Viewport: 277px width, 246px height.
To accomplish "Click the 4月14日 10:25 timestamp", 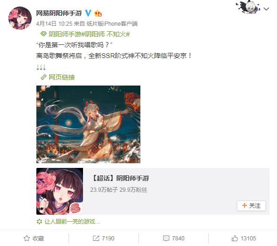I will pos(54,23).
